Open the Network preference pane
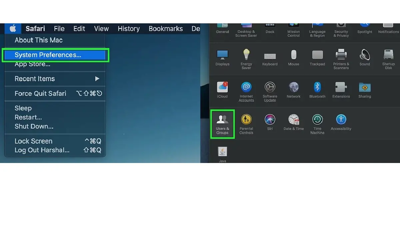 click(293, 90)
